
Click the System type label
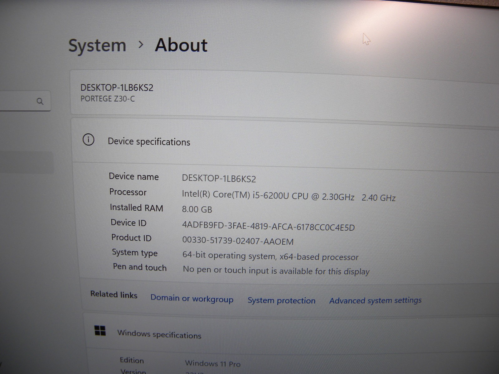pyautogui.click(x=135, y=252)
